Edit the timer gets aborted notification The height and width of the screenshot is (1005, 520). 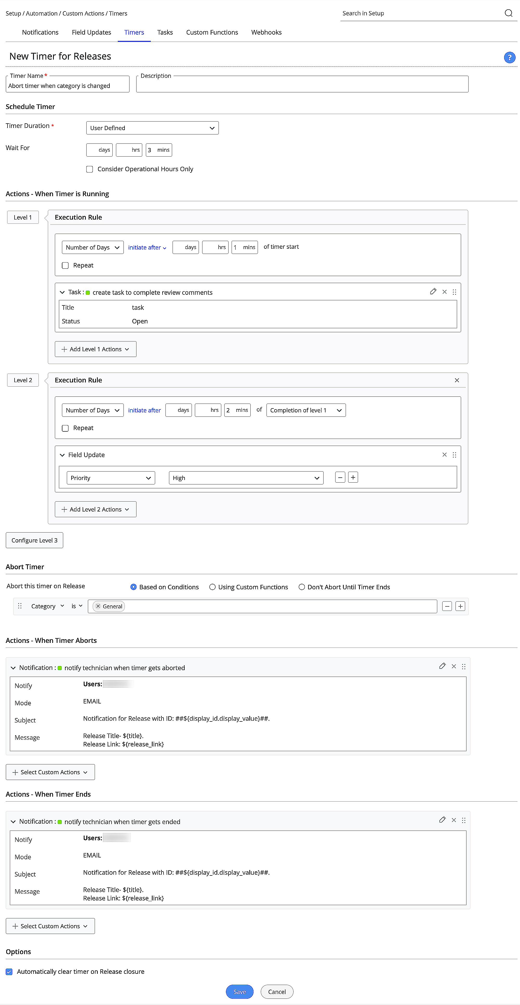pos(442,666)
